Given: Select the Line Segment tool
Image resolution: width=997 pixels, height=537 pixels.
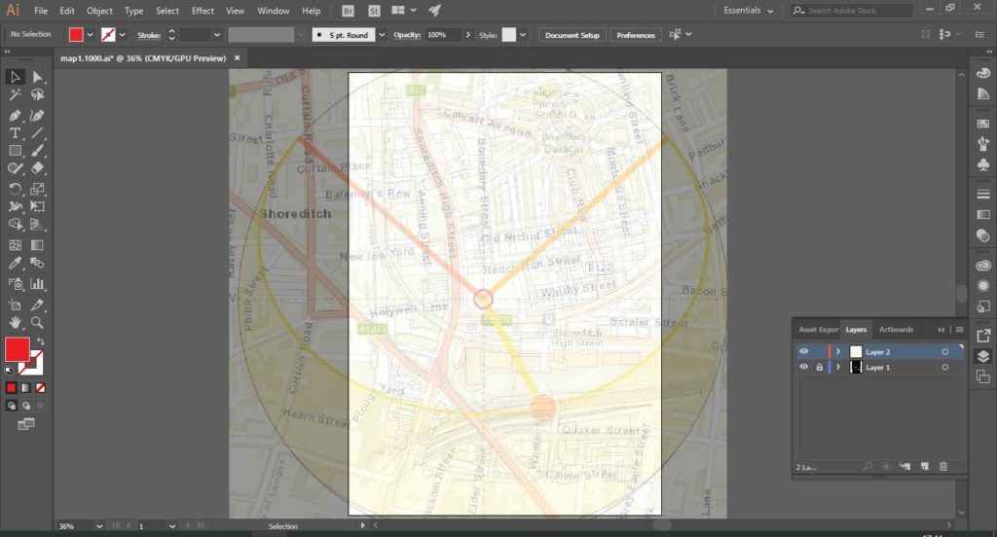Looking at the screenshot, I should coord(38,133).
